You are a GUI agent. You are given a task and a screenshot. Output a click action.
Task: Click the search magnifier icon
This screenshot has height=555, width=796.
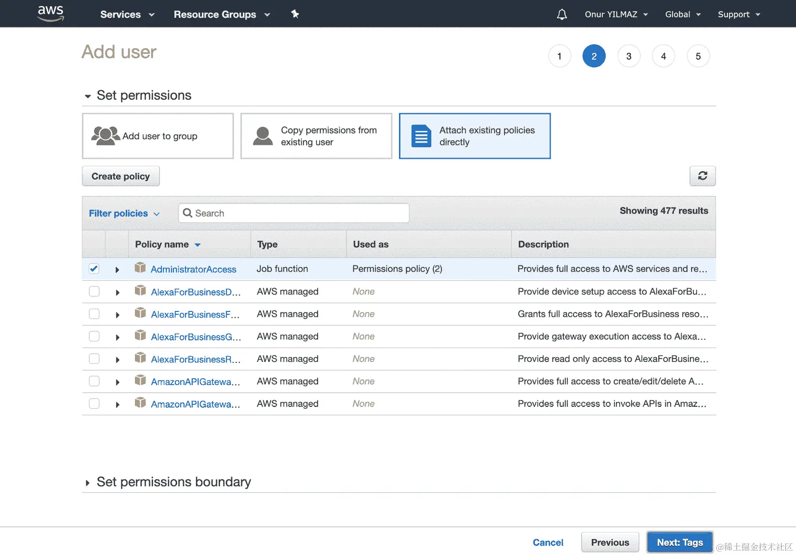(187, 213)
